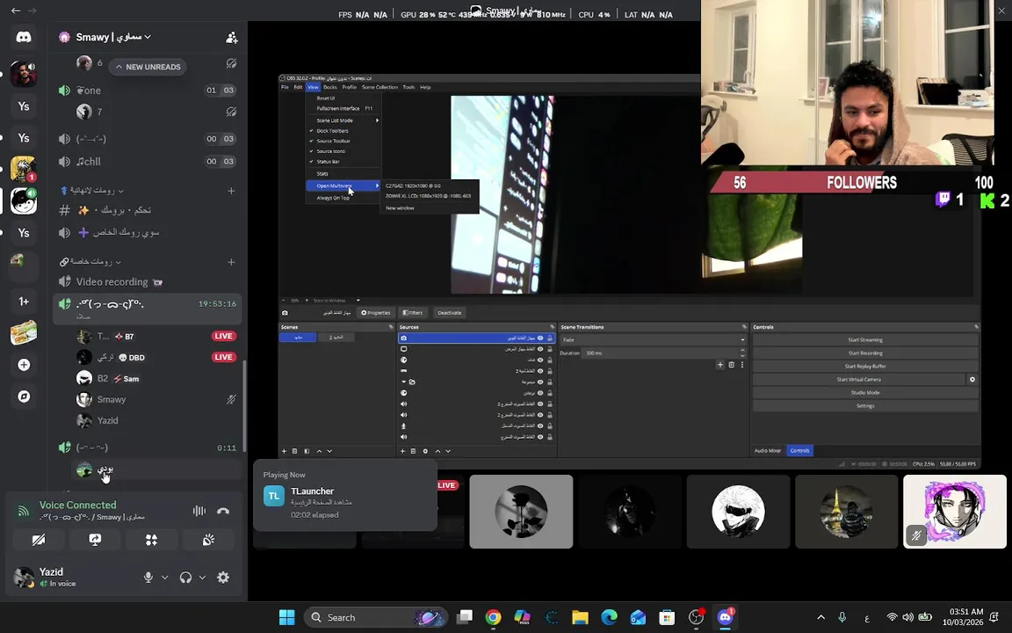The height and width of the screenshot is (633, 1012).
Task: Disconnect from the voice channel
Action: (223, 511)
